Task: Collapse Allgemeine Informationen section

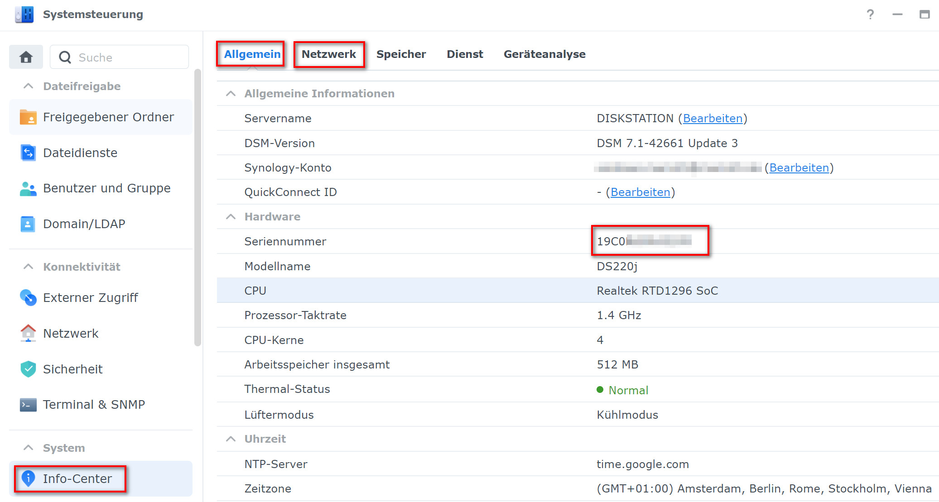Action: [231, 94]
